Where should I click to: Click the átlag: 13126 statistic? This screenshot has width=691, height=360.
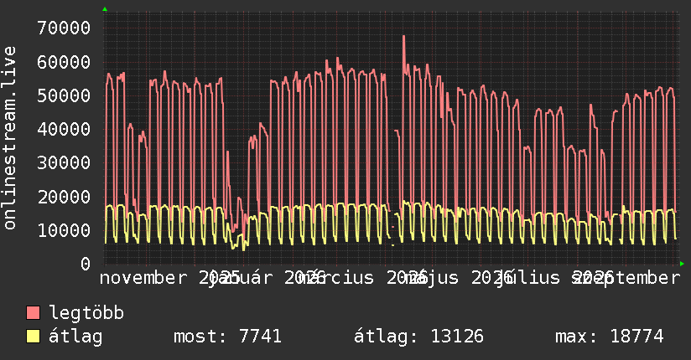418,337
